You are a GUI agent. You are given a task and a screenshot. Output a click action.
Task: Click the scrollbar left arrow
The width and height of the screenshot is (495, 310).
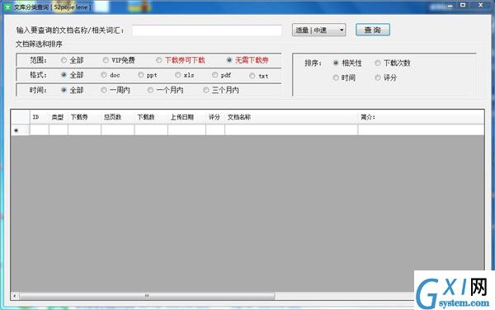pyautogui.click(x=15, y=296)
